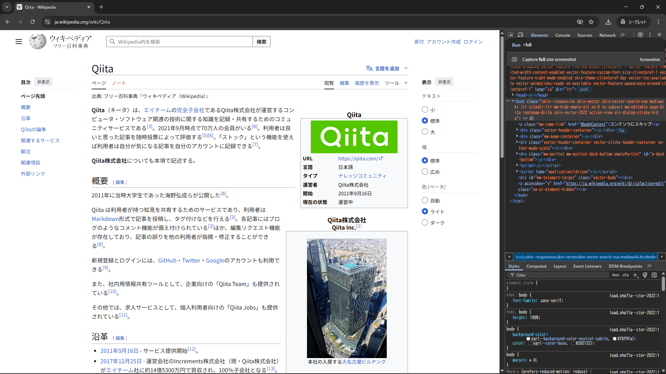Select 広め width option

pos(425,172)
